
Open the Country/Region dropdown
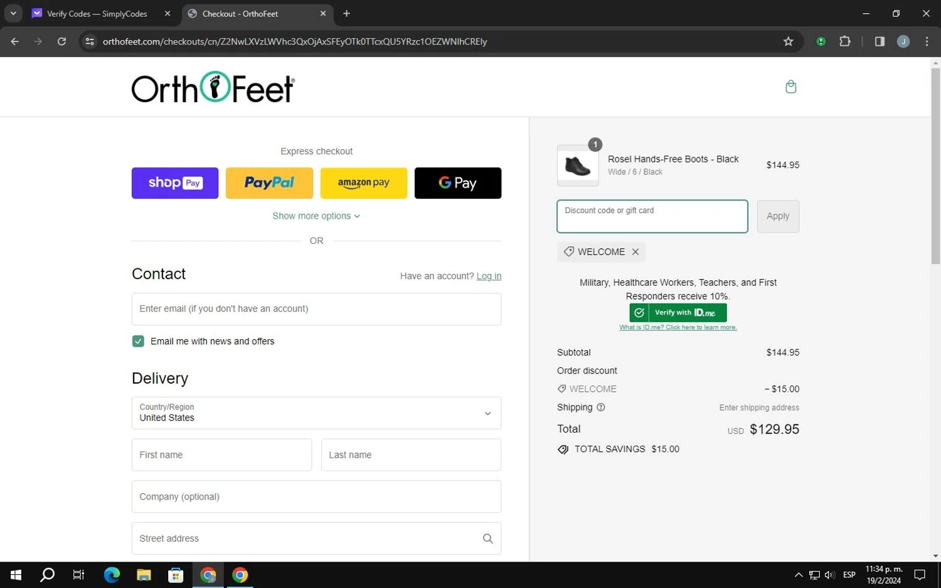pyautogui.click(x=316, y=413)
